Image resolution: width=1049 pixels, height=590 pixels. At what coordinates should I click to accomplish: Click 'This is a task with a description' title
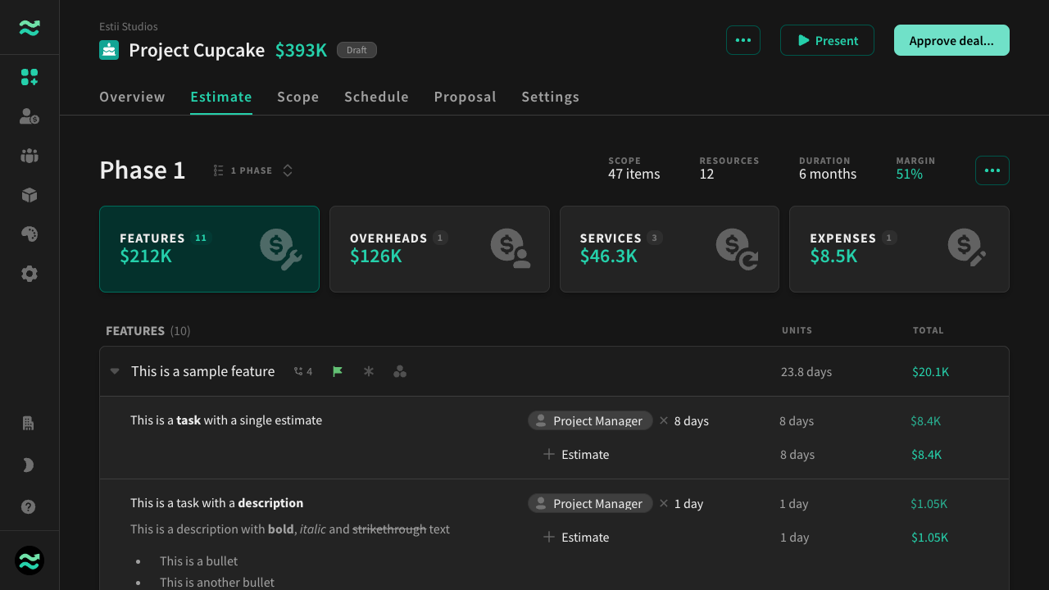(x=217, y=503)
